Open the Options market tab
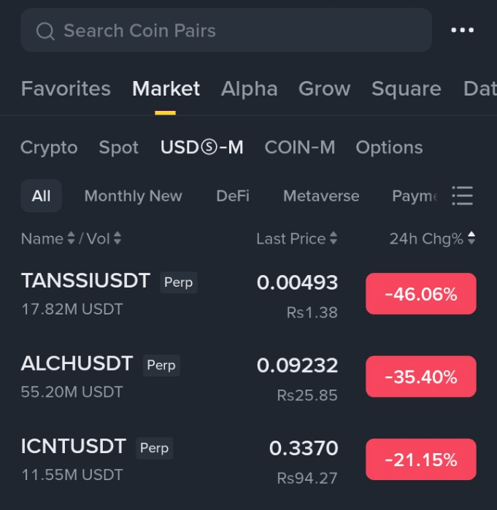Image resolution: width=497 pixels, height=510 pixels. point(389,147)
